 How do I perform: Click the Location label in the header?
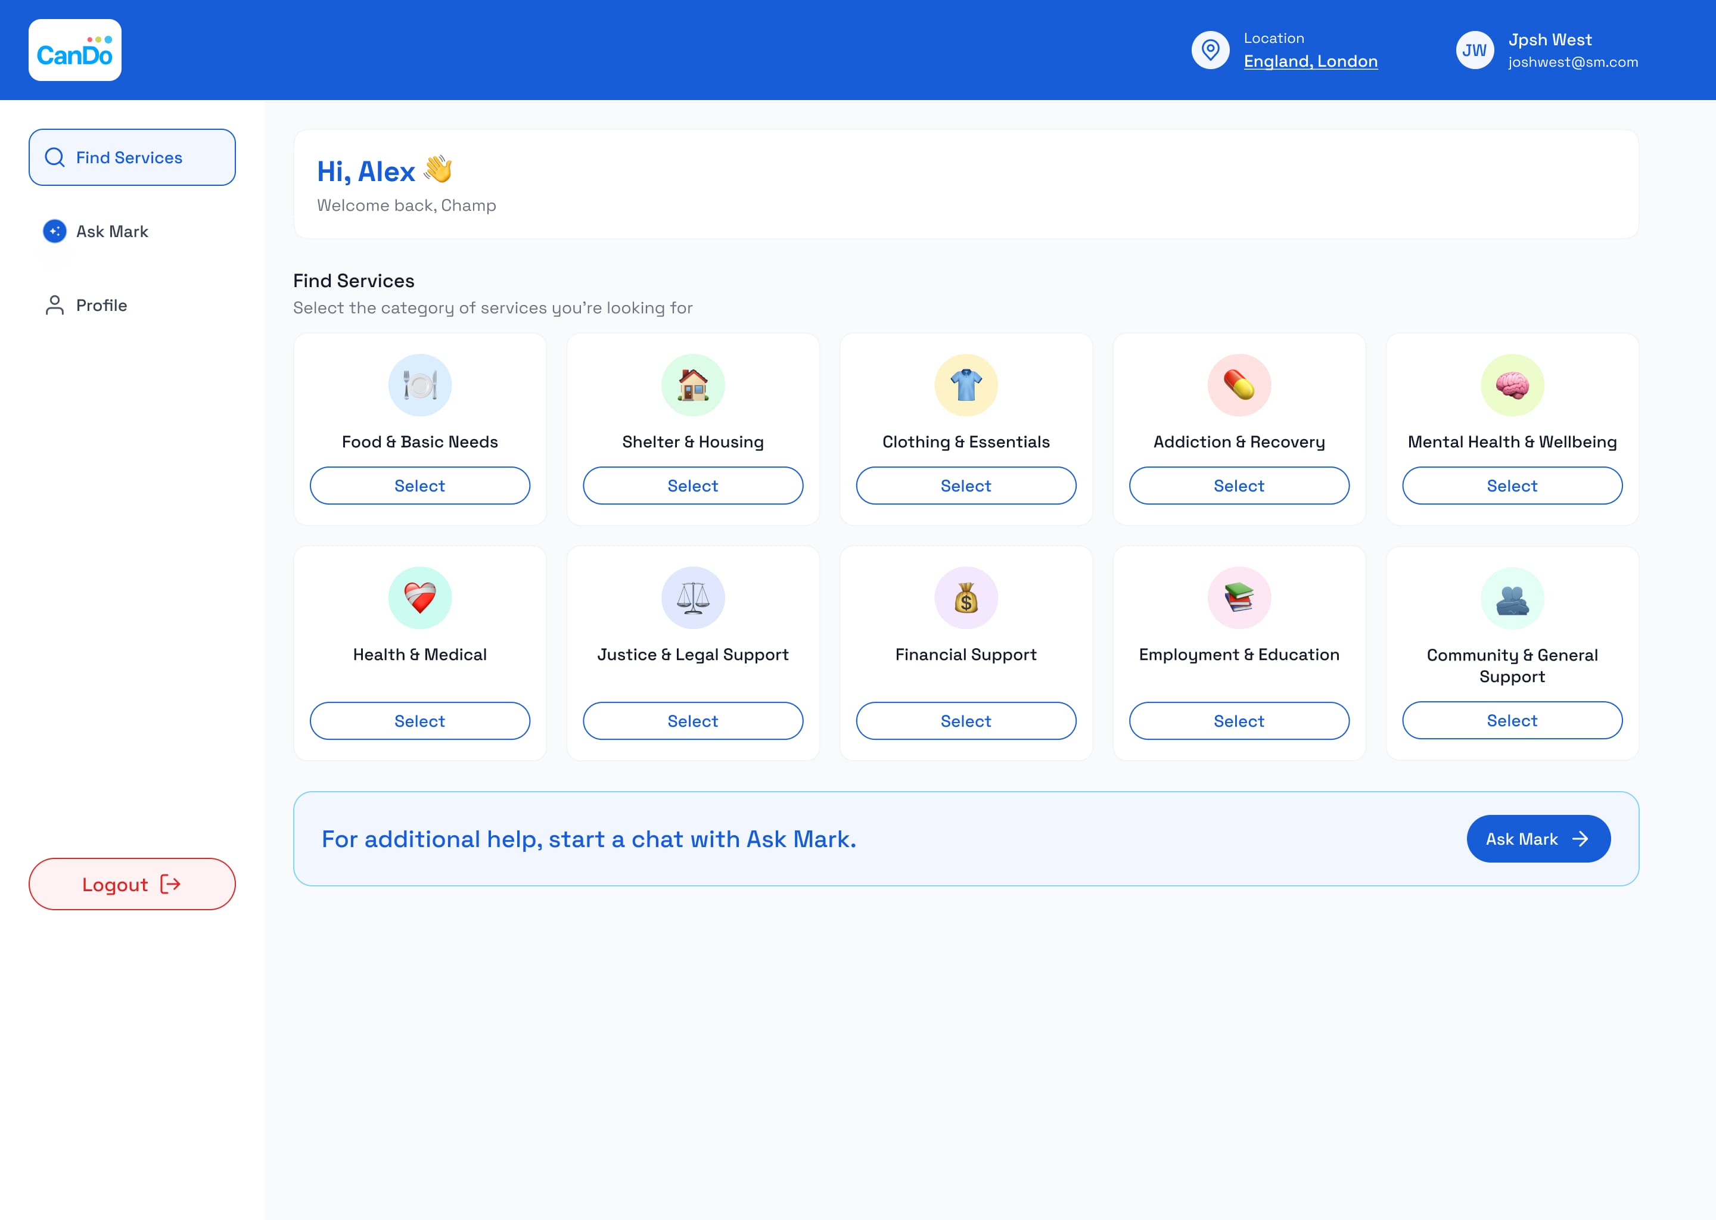tap(1273, 38)
